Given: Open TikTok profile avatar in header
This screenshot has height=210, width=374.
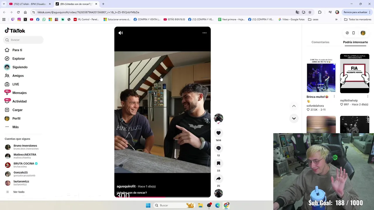Looking at the screenshot, I should (x=363, y=33).
